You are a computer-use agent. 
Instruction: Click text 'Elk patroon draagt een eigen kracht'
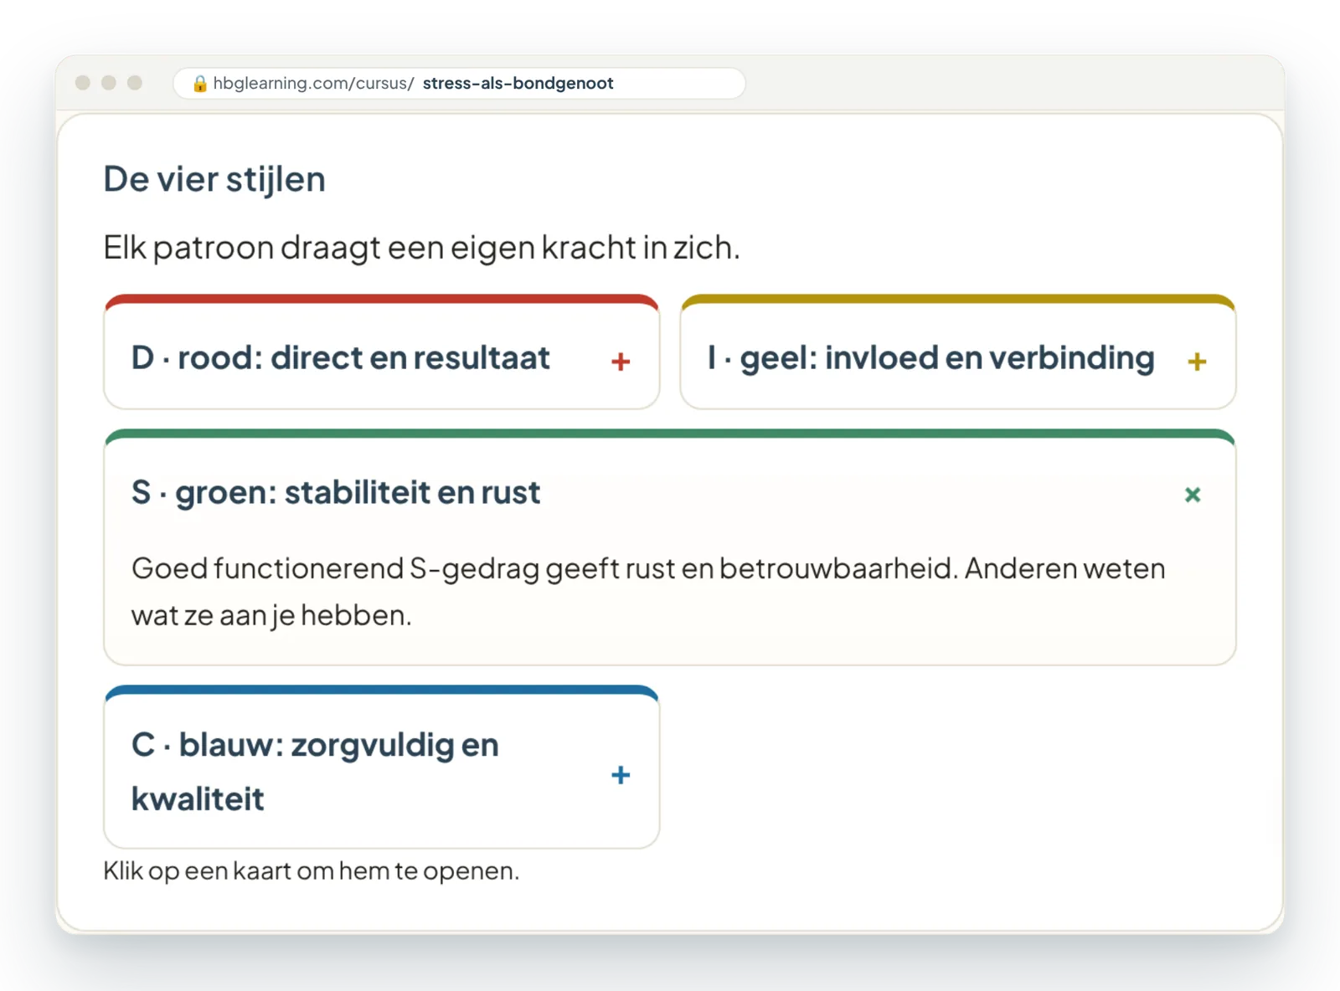point(421,248)
